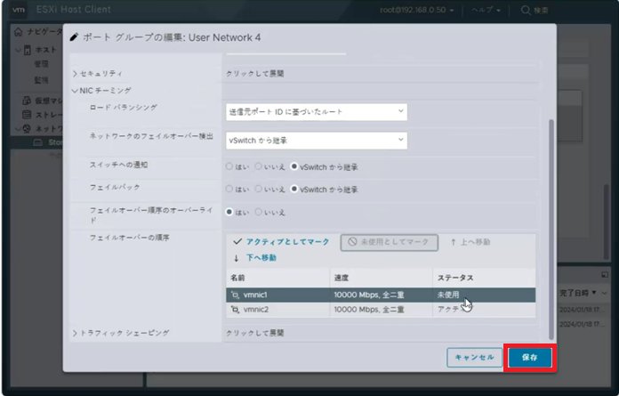Select はい for フェイルオーバー順序のオーバーライド
Viewport: 619px width, 396px height.
coord(229,212)
